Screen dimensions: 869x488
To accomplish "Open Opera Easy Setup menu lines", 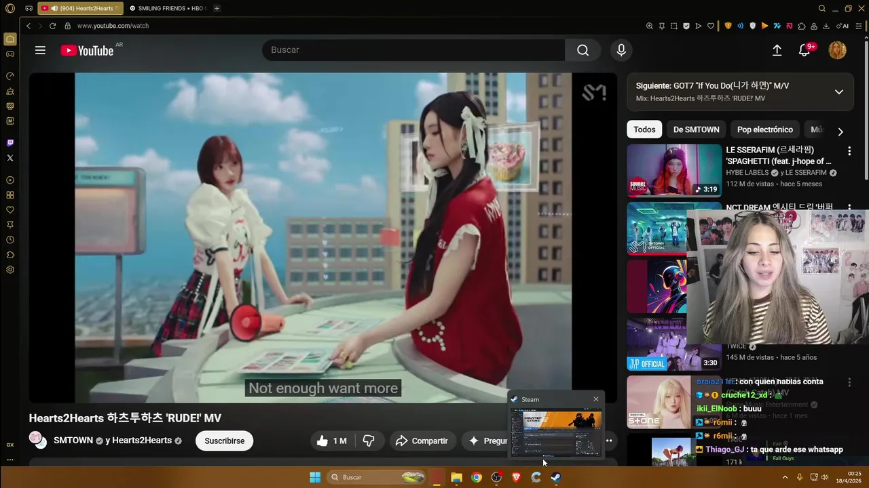I will [860, 26].
